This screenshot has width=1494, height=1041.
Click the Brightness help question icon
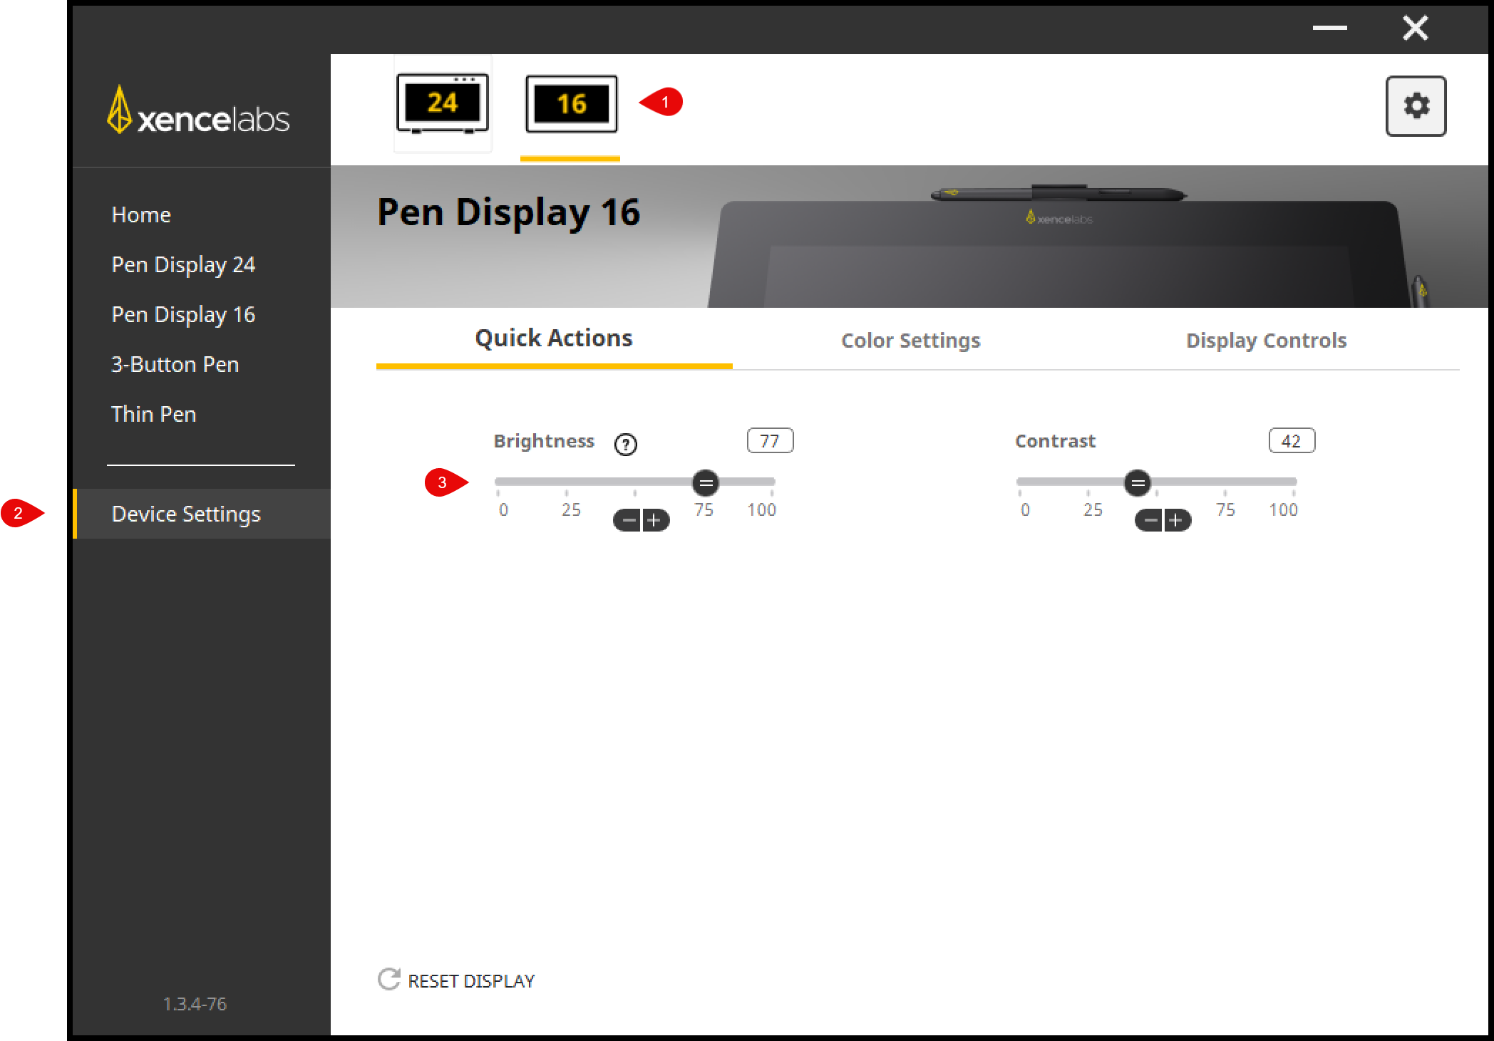(x=625, y=445)
